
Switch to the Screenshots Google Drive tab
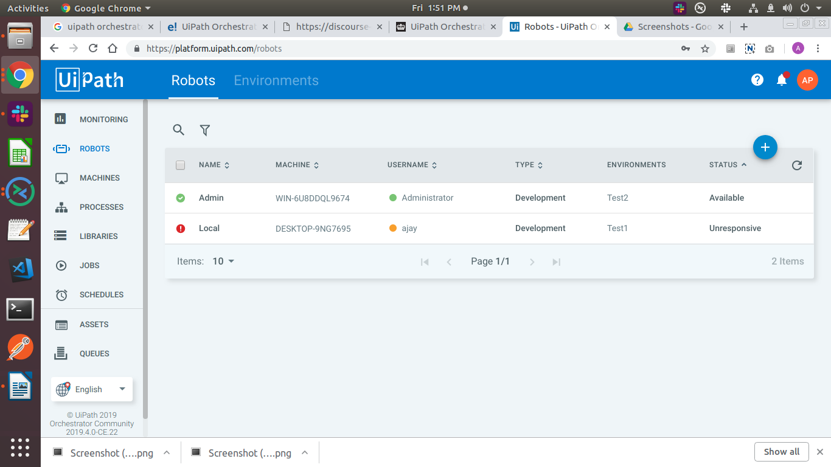674,27
